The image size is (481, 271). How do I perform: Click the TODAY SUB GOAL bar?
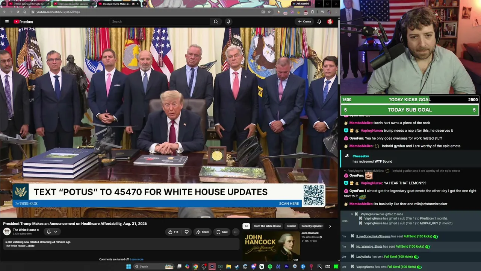pos(410,110)
